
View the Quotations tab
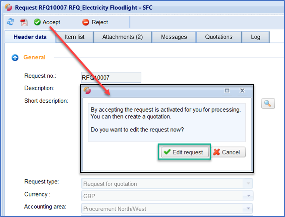(219, 37)
